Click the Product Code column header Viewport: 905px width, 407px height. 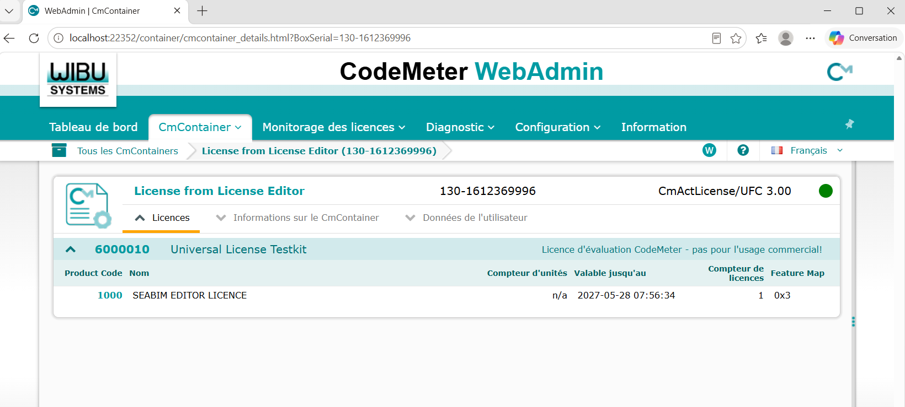(93, 273)
